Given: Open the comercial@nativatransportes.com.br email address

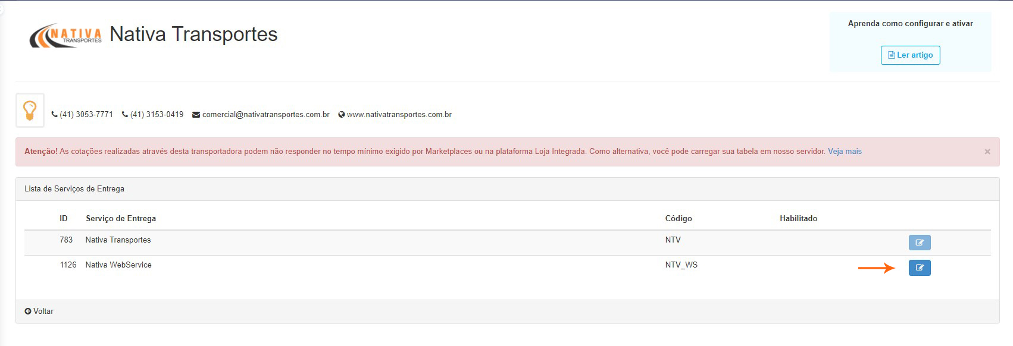Looking at the screenshot, I should pyautogui.click(x=265, y=115).
